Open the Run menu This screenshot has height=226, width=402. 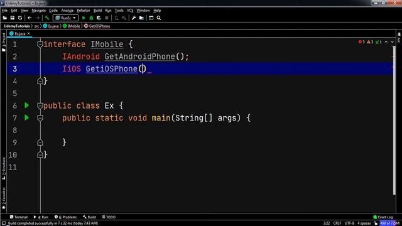point(108,11)
